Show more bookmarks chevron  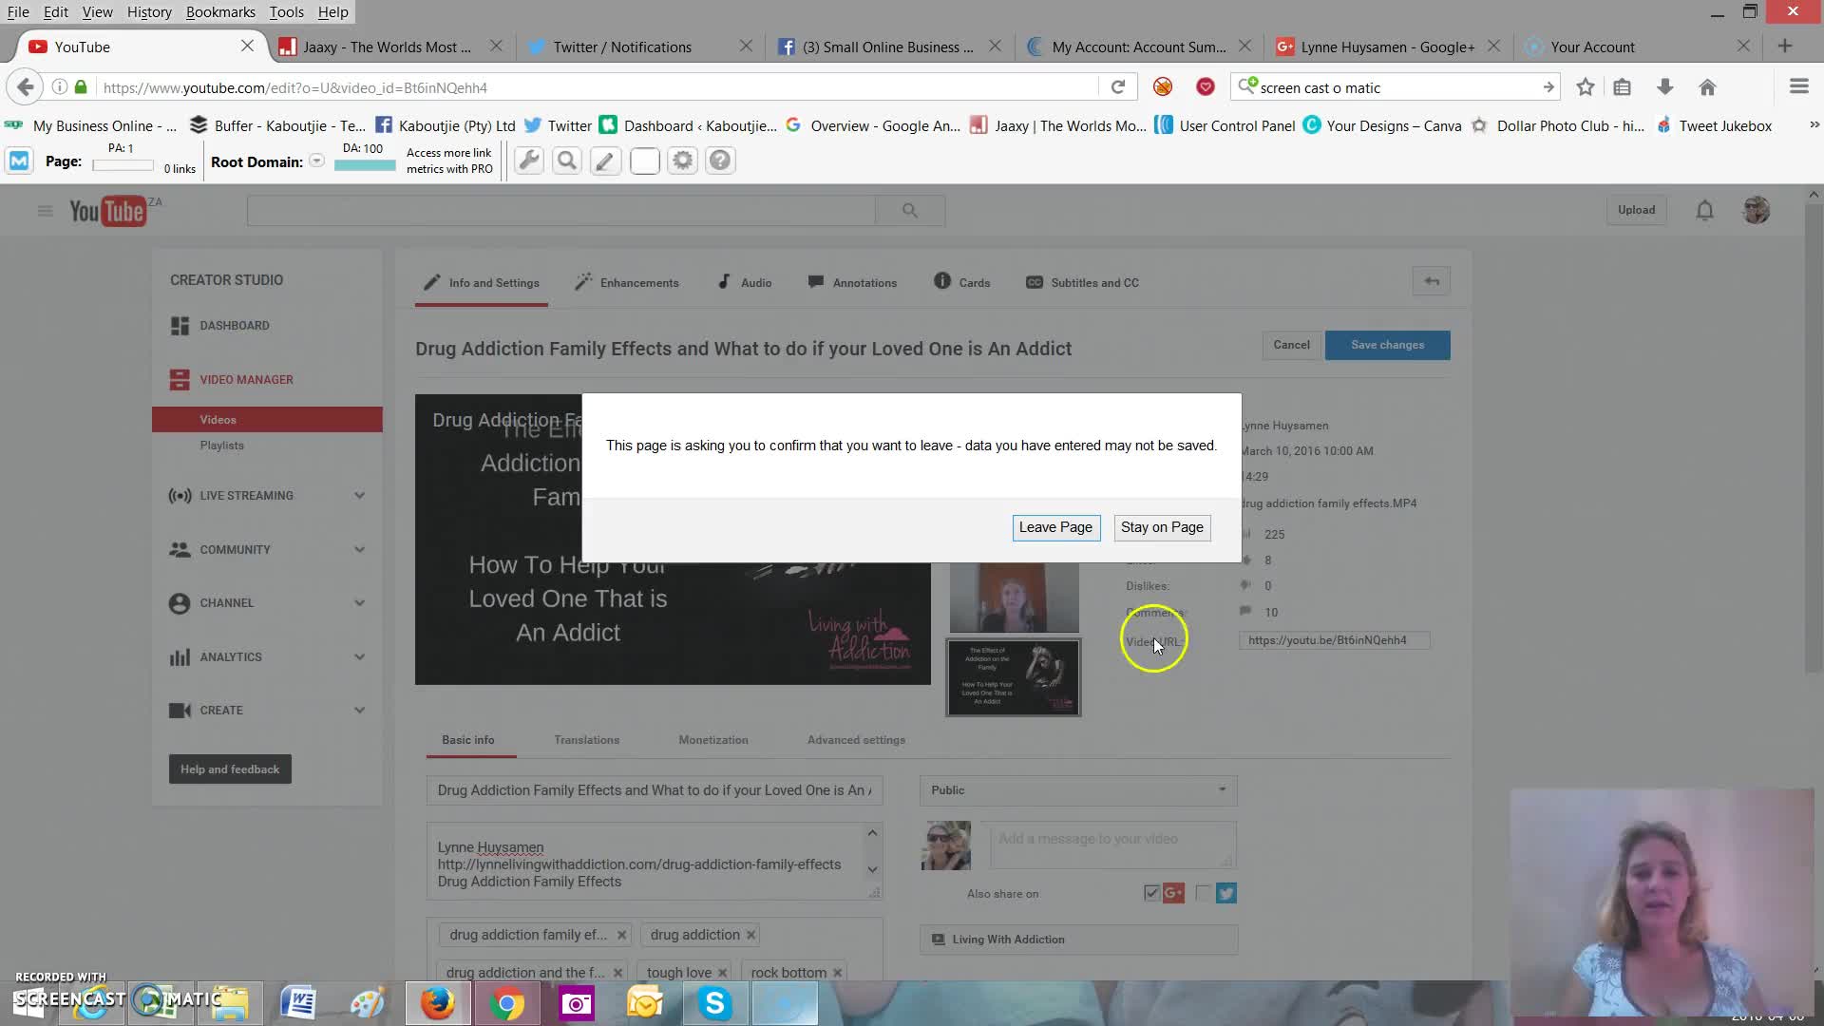point(1814,124)
